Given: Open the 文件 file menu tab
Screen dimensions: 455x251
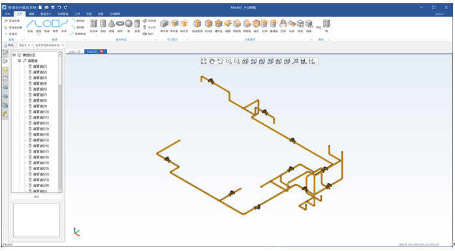Looking at the screenshot, I should tap(8, 14).
